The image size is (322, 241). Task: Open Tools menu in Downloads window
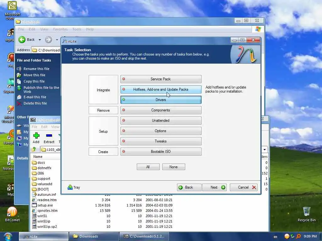coord(77,29)
